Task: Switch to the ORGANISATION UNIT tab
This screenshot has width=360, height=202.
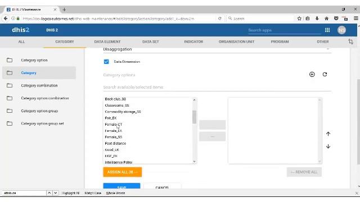Action: coord(236,42)
